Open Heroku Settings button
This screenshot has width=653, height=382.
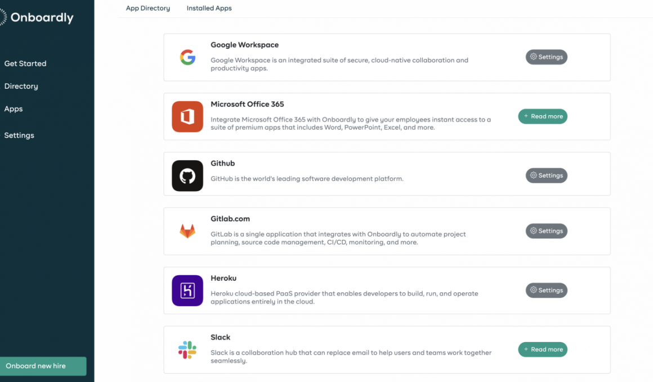(547, 290)
